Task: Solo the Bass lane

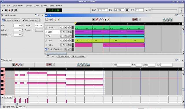Action: pos(71,32)
